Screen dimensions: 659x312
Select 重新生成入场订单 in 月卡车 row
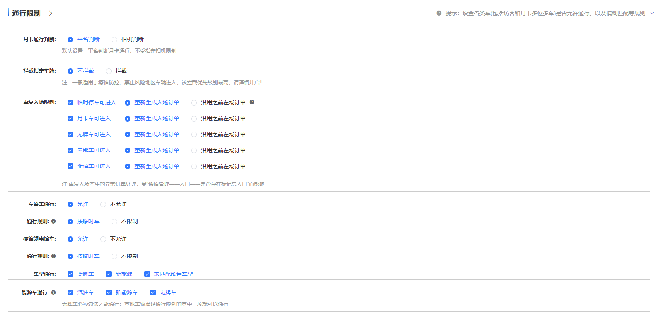click(x=128, y=119)
